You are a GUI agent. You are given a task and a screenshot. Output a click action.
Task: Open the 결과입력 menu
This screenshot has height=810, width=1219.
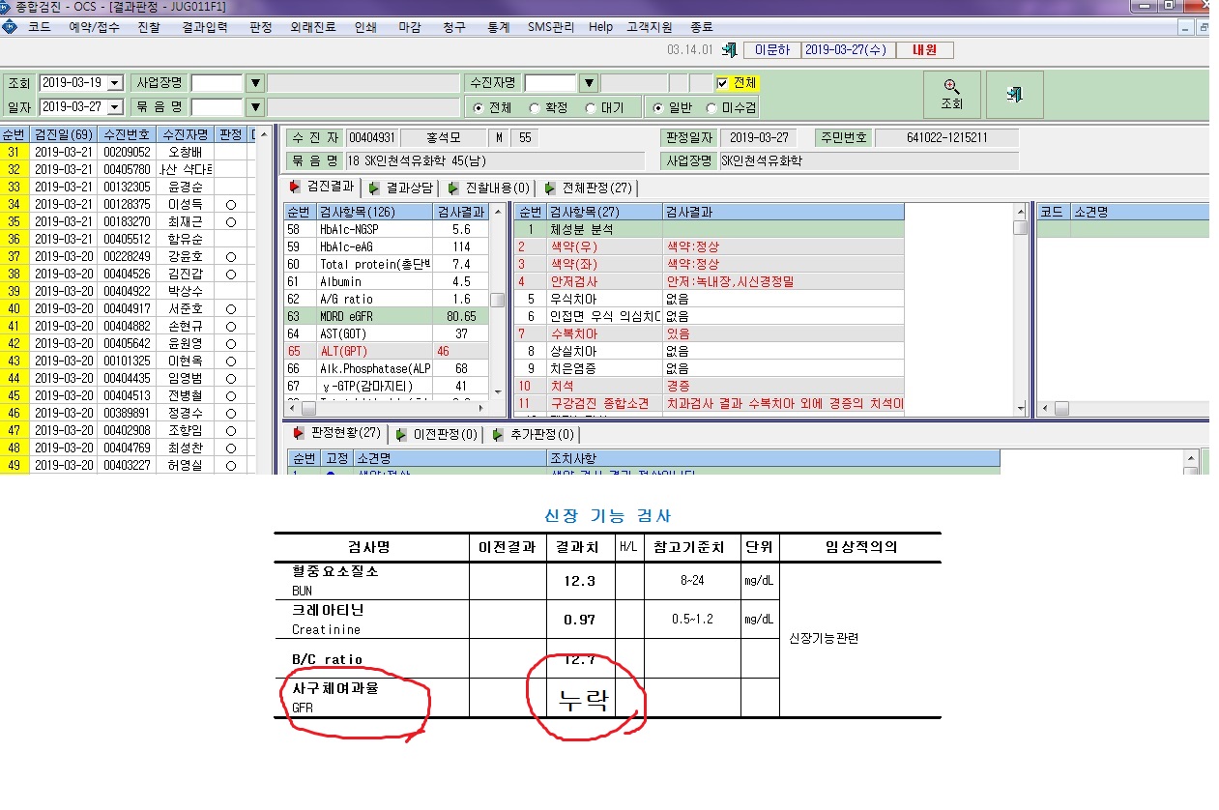click(x=205, y=27)
